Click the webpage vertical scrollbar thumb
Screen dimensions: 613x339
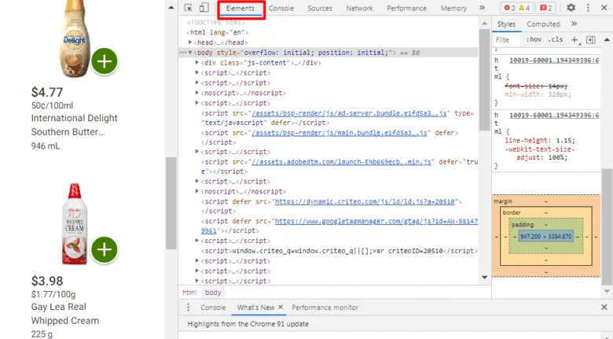tap(171, 204)
